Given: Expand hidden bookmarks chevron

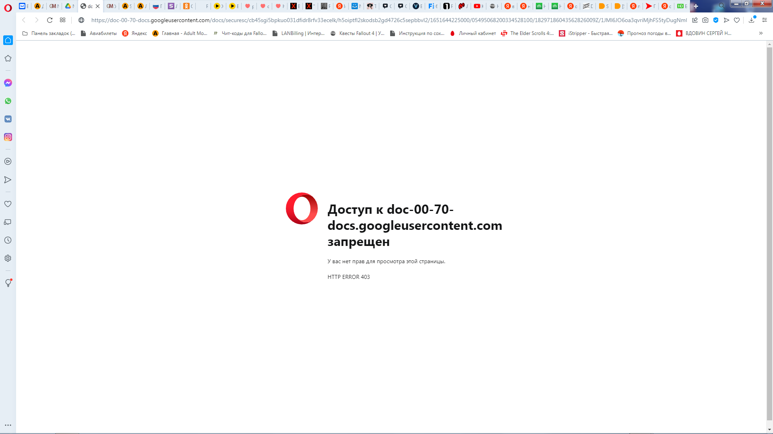Looking at the screenshot, I should point(761,33).
